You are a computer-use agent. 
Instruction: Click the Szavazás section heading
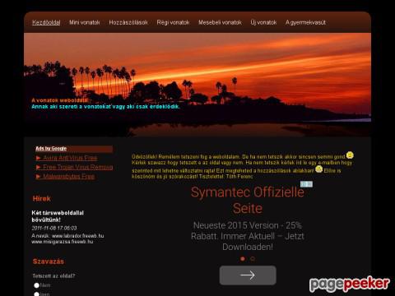[49, 261]
